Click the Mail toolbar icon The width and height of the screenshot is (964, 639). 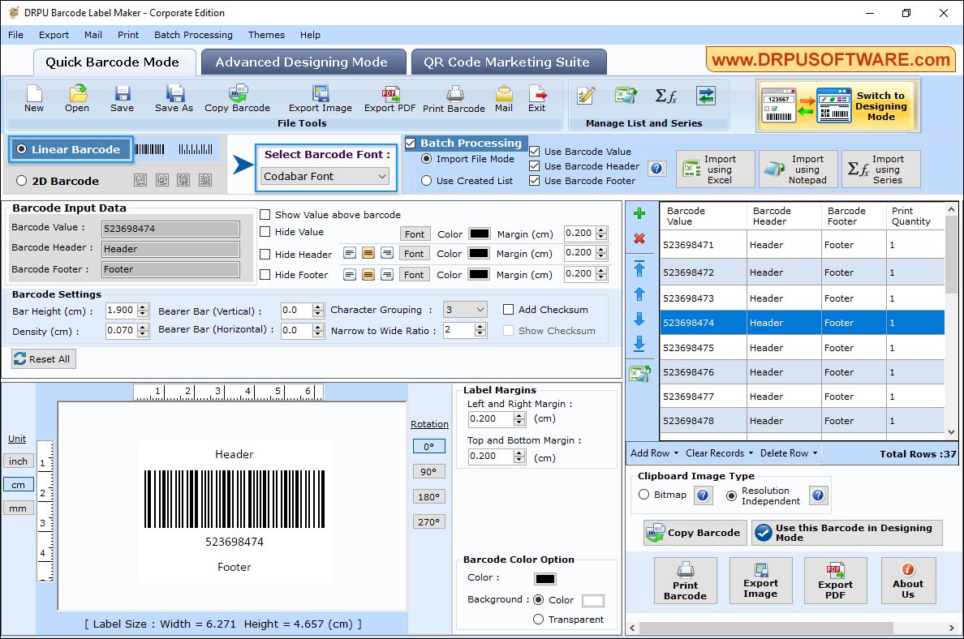[x=503, y=99]
